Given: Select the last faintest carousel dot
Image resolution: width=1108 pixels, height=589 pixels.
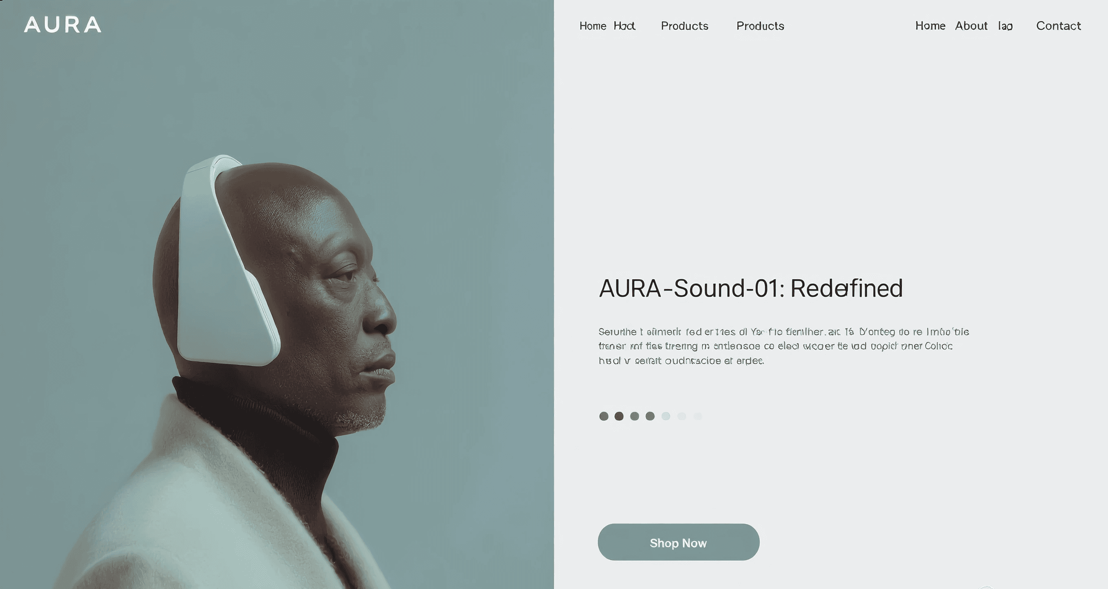Looking at the screenshot, I should (698, 416).
